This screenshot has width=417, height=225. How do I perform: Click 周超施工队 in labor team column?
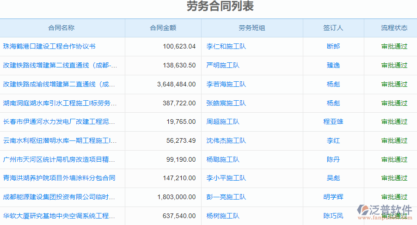click(x=223, y=122)
